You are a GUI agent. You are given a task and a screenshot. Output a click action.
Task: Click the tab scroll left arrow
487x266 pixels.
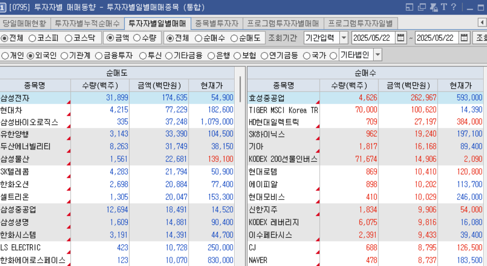pos(482,23)
